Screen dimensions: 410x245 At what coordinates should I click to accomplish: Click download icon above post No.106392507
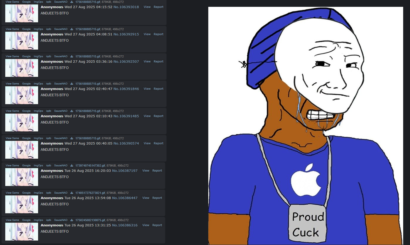click(72, 56)
